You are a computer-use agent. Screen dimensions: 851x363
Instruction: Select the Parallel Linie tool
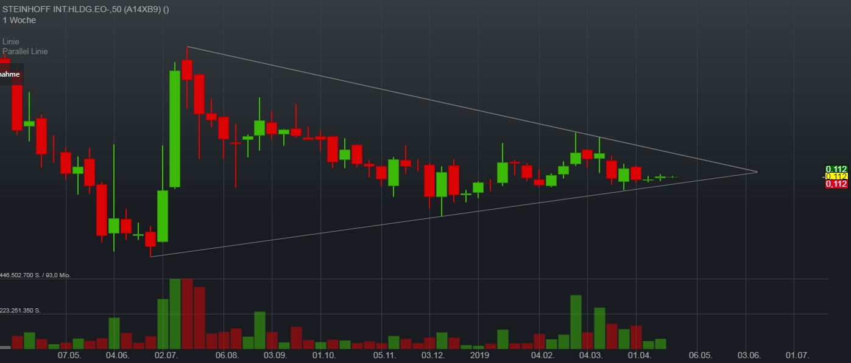25,52
